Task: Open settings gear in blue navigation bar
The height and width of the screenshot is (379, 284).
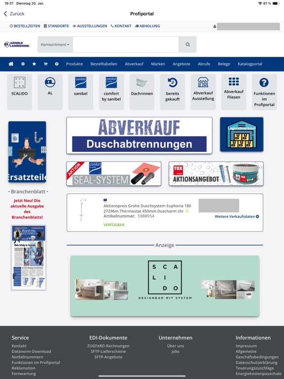Action: point(23,64)
